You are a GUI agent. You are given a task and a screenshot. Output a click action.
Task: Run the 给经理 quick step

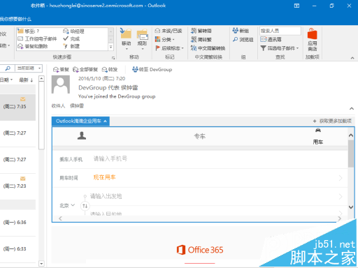point(73,31)
